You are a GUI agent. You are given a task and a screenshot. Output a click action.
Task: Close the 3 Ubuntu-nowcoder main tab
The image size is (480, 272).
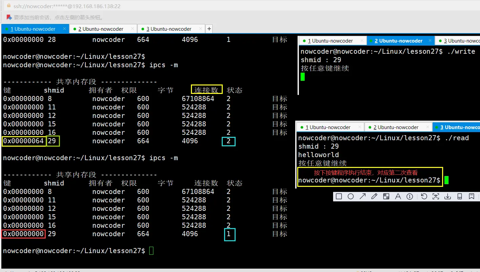[x=200, y=29]
